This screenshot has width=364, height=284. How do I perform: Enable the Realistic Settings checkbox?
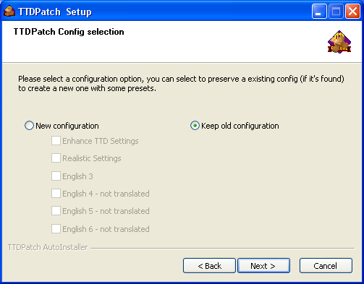point(56,158)
